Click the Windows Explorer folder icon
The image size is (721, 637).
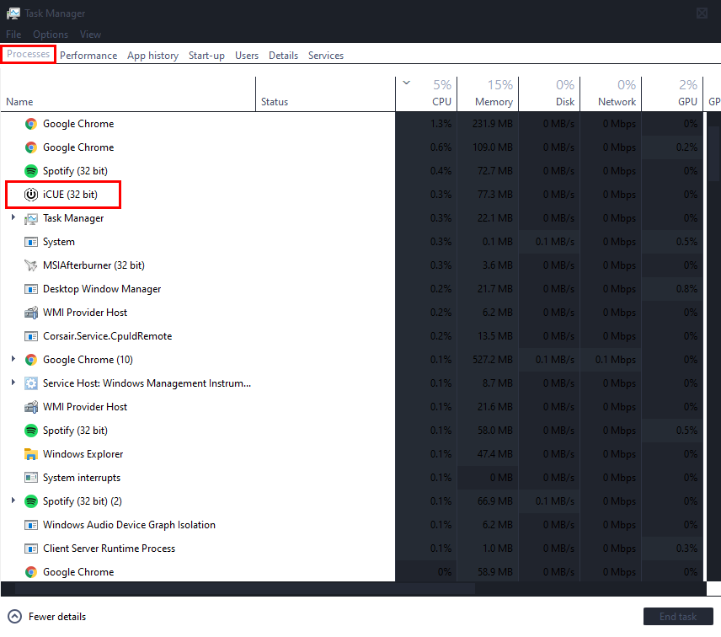click(31, 454)
